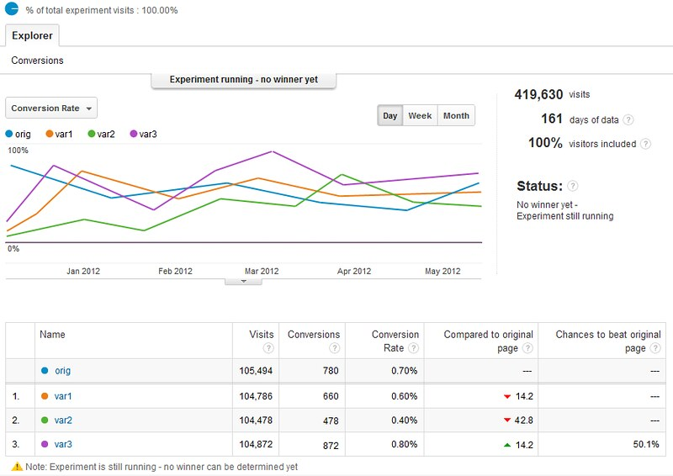673x476 pixels.
Task: Expand the chart collapse handle below timeline
Action: point(244,282)
